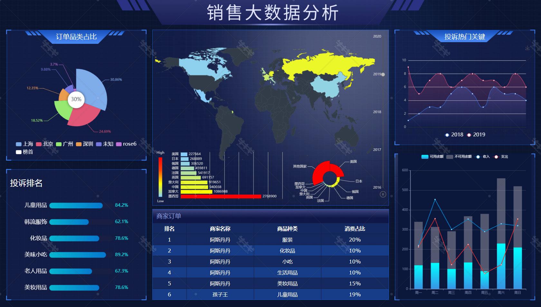Click the red 墨西哥 bar
This screenshot has width=541, height=307.
221,196
